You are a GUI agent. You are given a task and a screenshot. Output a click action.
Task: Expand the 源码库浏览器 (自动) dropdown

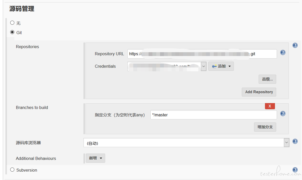[186, 143]
